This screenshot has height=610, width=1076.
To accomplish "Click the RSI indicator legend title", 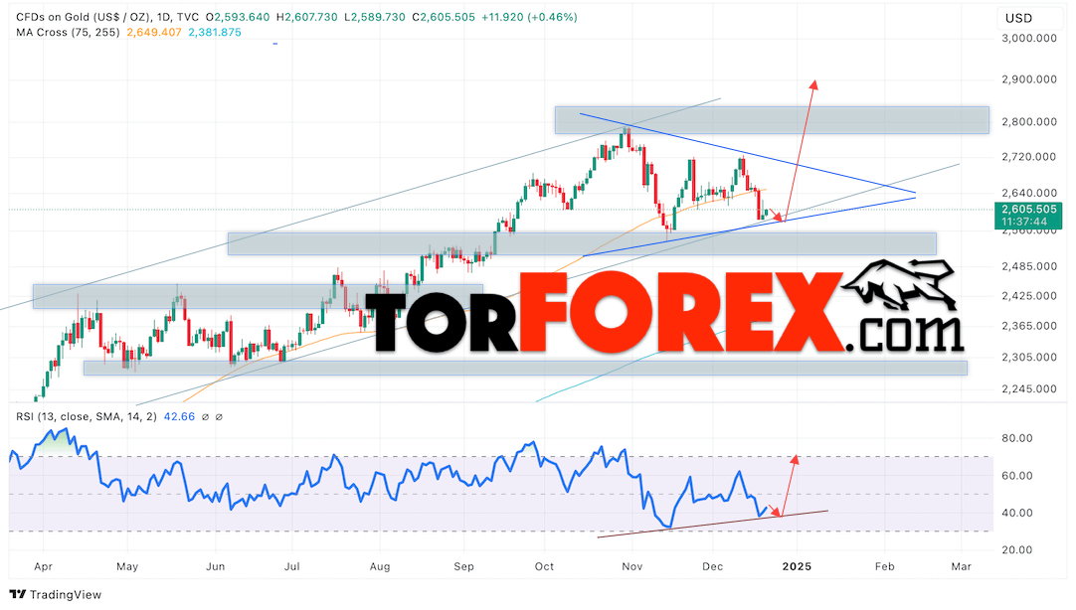I will click(x=87, y=416).
